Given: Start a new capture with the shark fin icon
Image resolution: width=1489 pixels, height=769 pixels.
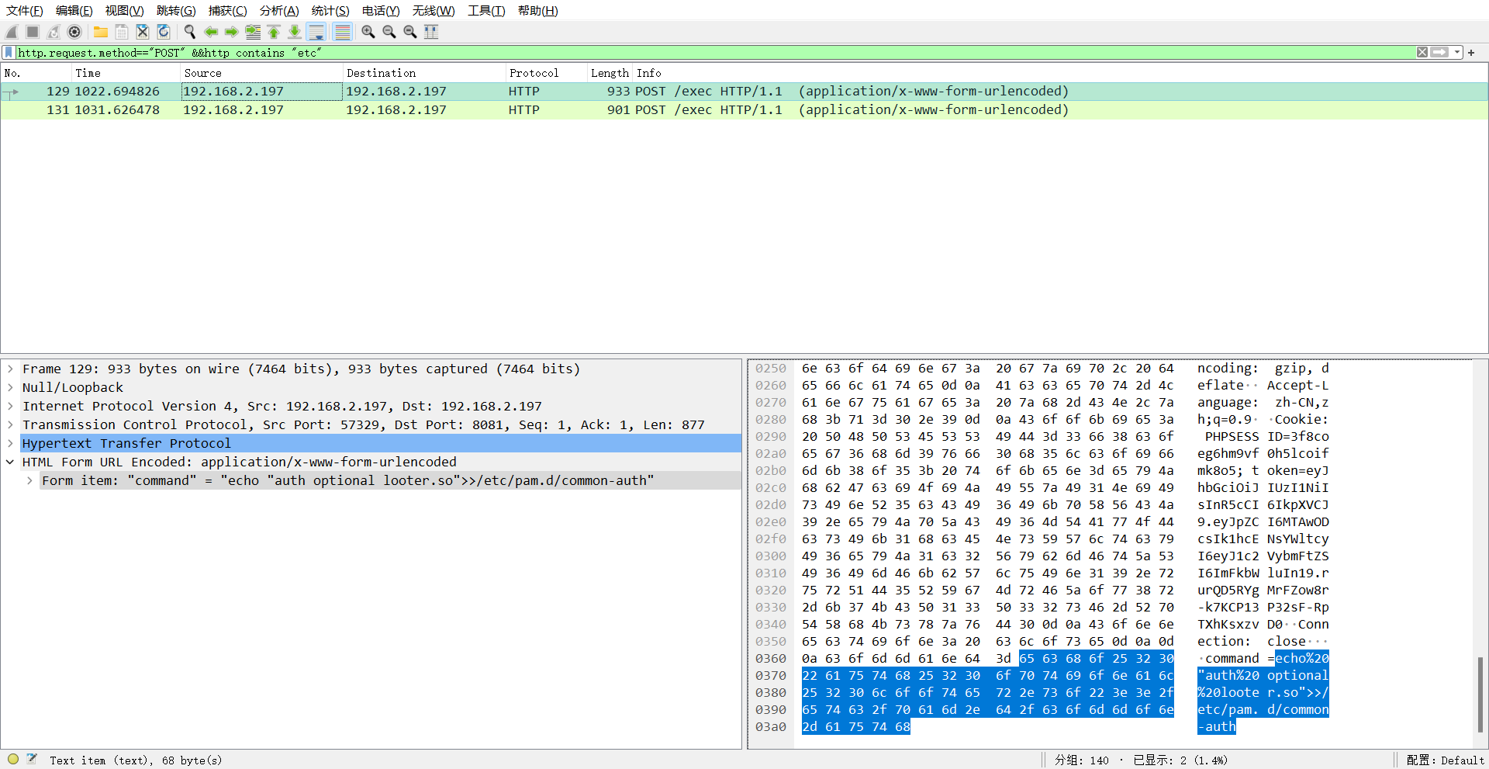Looking at the screenshot, I should click(11, 32).
